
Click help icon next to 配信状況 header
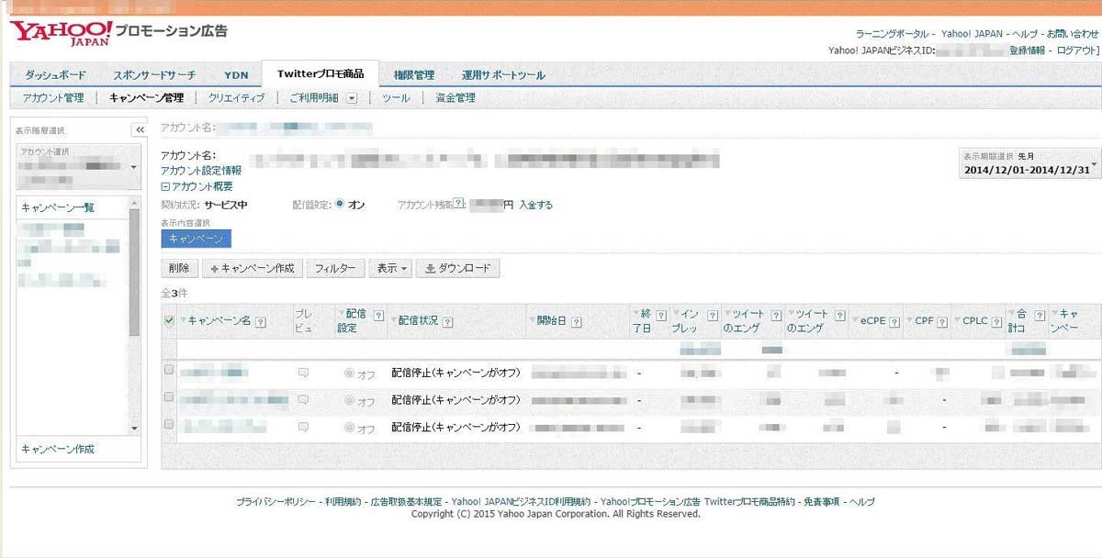tap(447, 321)
